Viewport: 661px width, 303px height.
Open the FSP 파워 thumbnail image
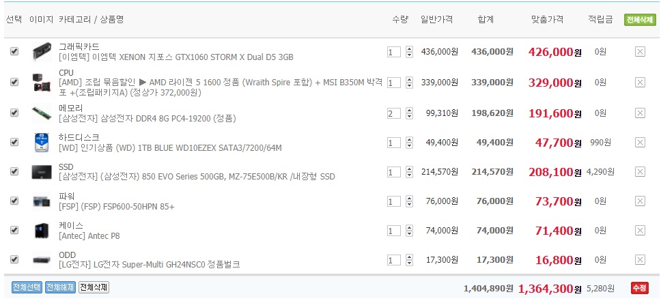click(42, 201)
